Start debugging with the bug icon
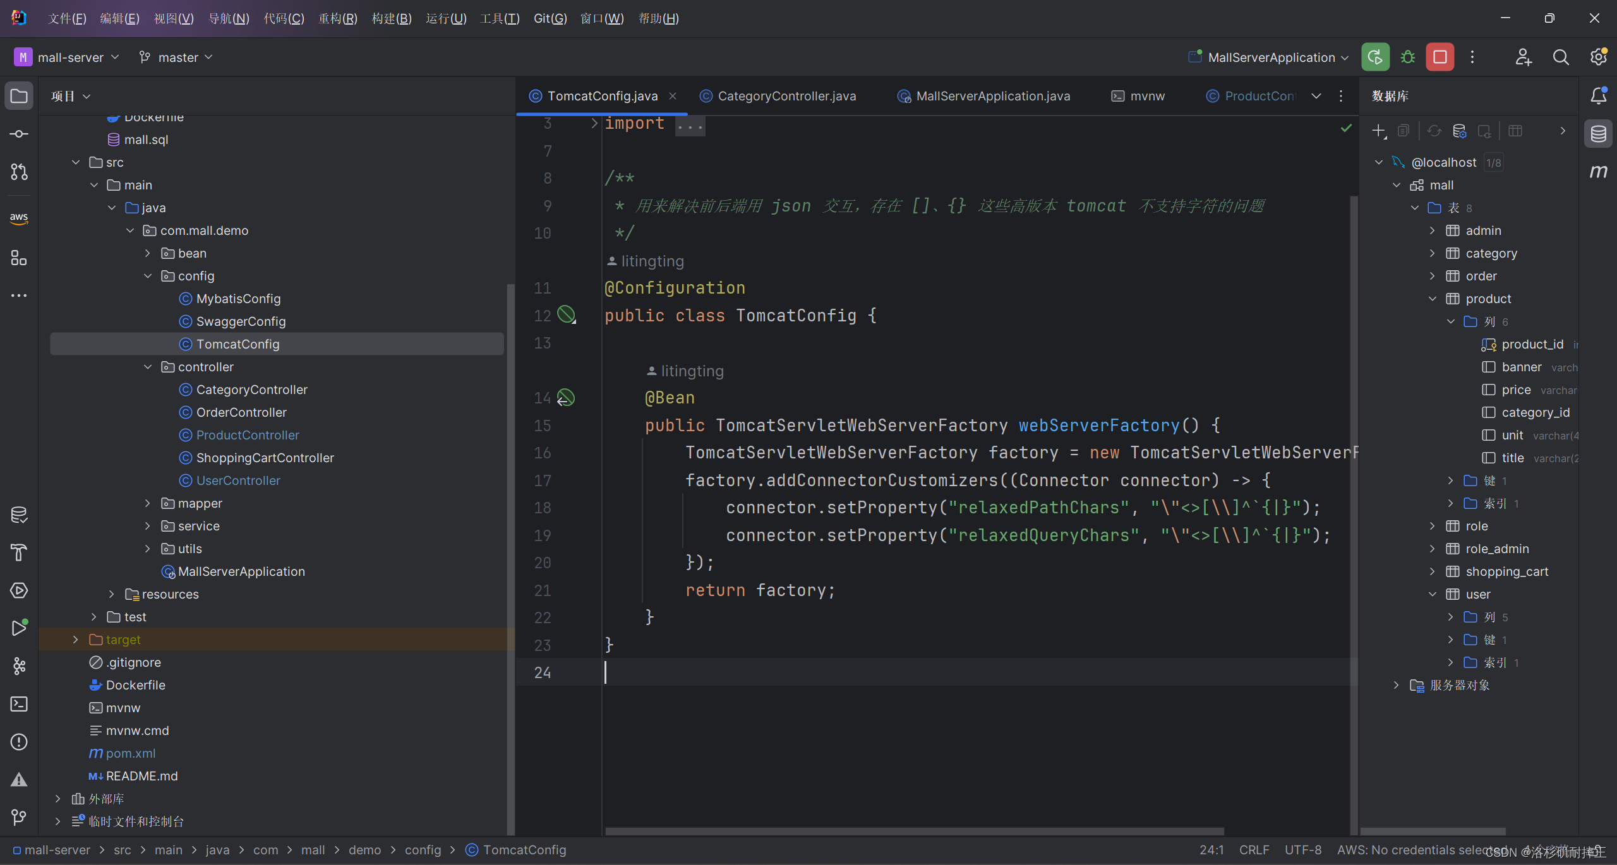 (1408, 57)
